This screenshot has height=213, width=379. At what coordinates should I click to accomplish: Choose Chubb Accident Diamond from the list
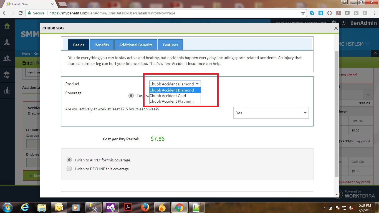(x=175, y=90)
